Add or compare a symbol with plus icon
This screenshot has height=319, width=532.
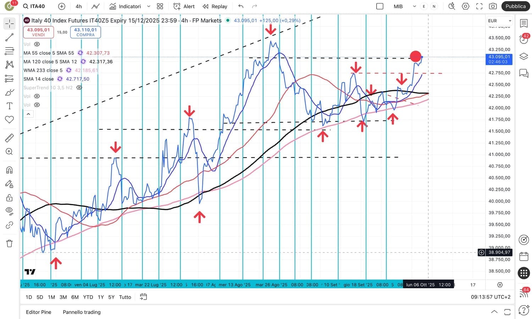tap(62, 6)
